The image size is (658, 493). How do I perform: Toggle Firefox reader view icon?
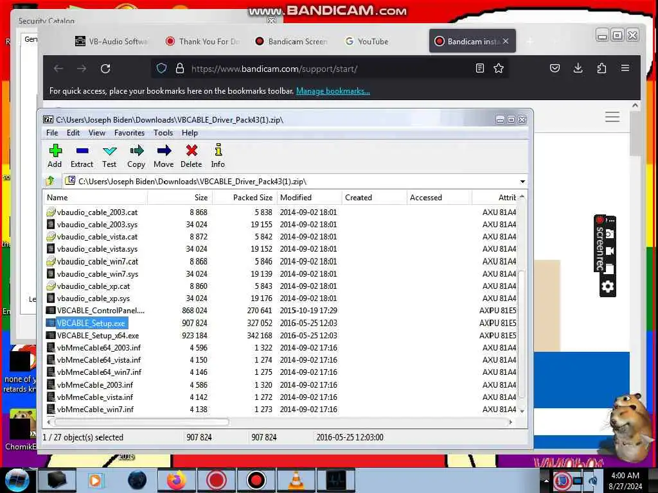480,68
